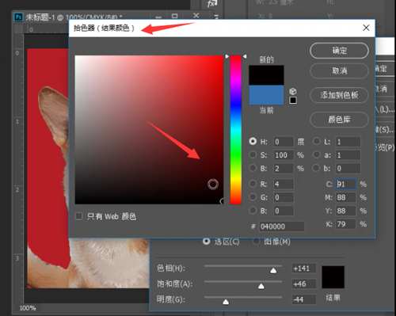Click the C cyan percentage field

[346, 184]
